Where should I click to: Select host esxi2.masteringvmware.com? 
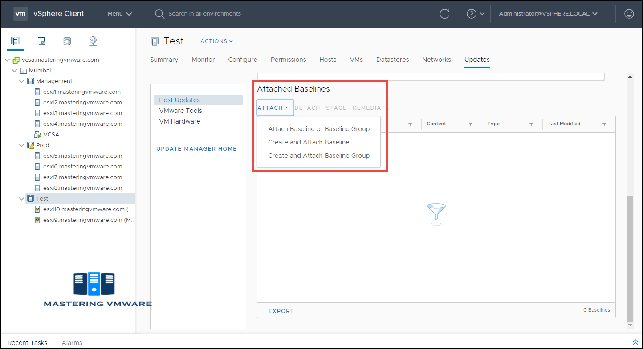click(x=82, y=103)
